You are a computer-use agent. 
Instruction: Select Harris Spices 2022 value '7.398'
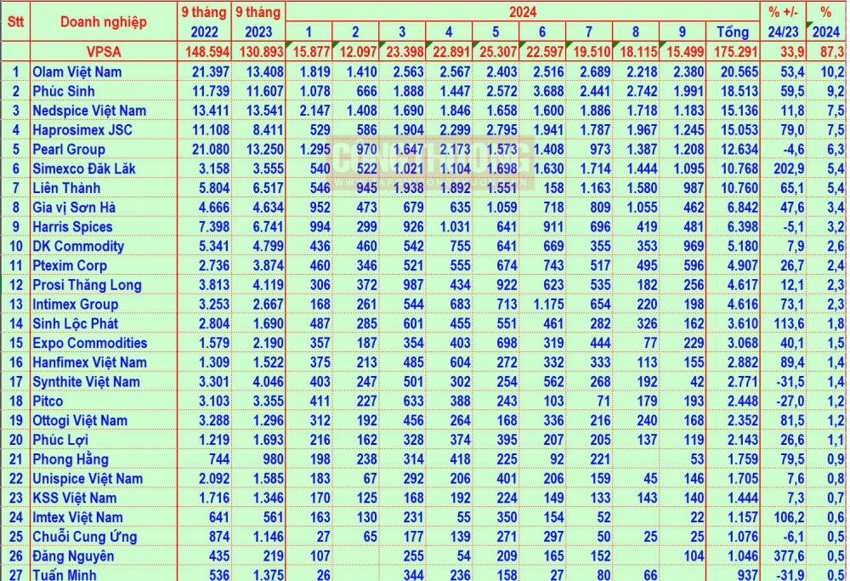pos(214,227)
